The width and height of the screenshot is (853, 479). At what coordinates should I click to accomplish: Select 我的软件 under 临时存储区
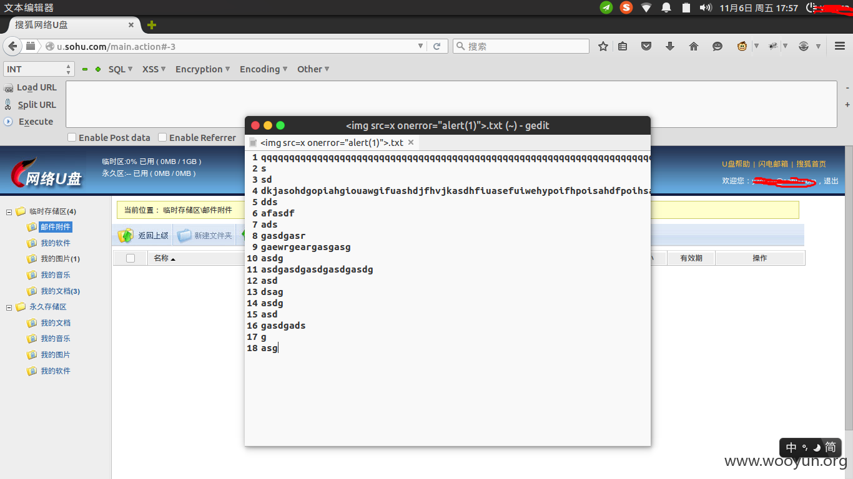click(56, 243)
